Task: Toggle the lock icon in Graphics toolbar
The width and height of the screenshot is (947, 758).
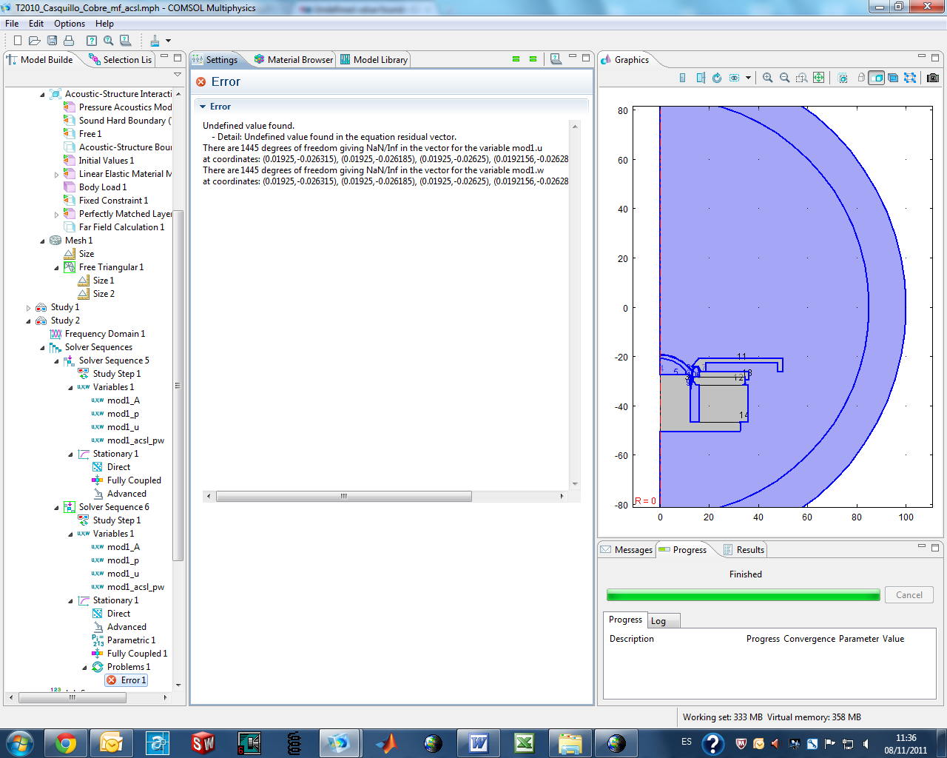Action: [860, 78]
